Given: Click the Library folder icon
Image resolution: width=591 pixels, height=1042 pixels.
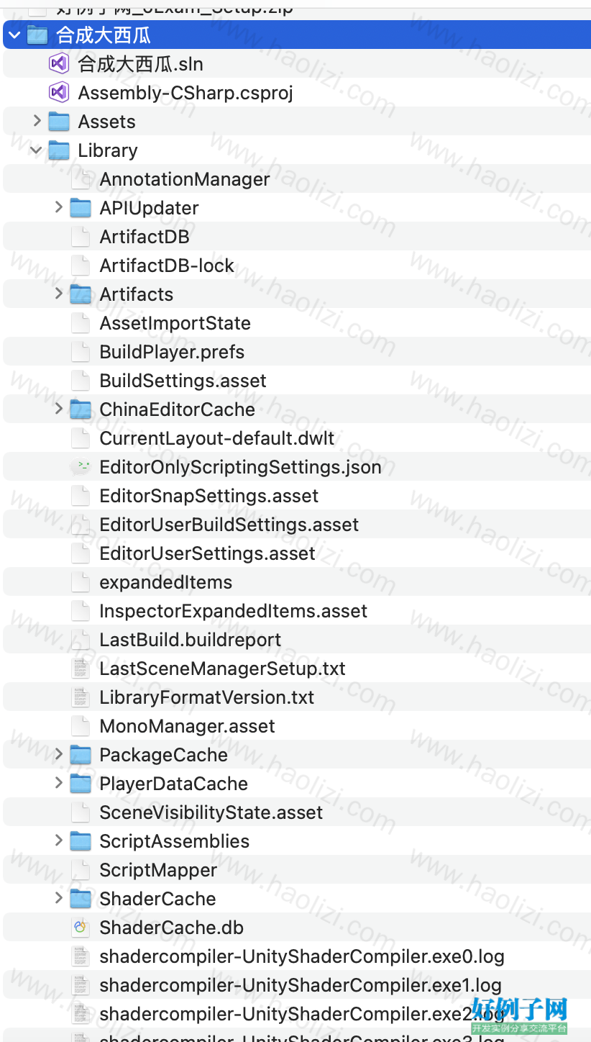Looking at the screenshot, I should (59, 150).
